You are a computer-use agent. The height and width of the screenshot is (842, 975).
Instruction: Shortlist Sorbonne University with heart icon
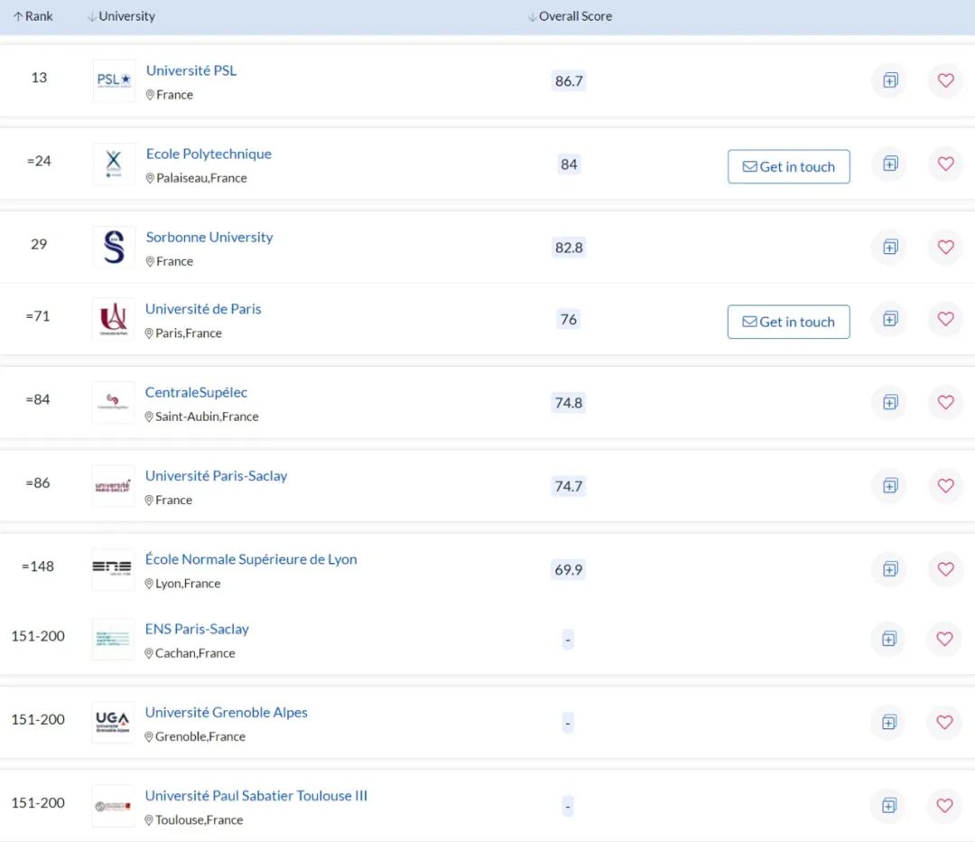coord(946,247)
